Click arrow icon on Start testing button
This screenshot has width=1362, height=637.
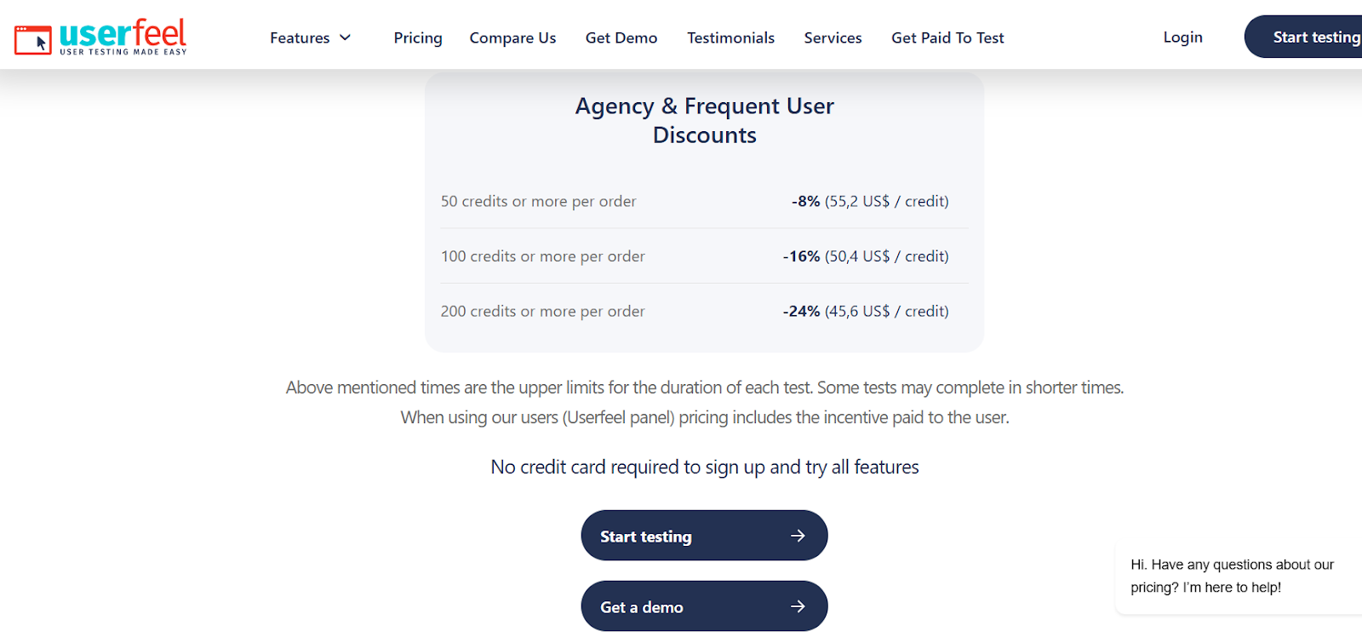798,536
